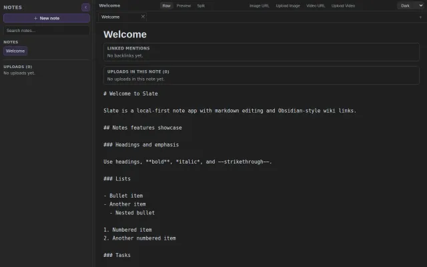Click '2. Another numbered item' line
The image size is (427, 267).
pos(139,238)
